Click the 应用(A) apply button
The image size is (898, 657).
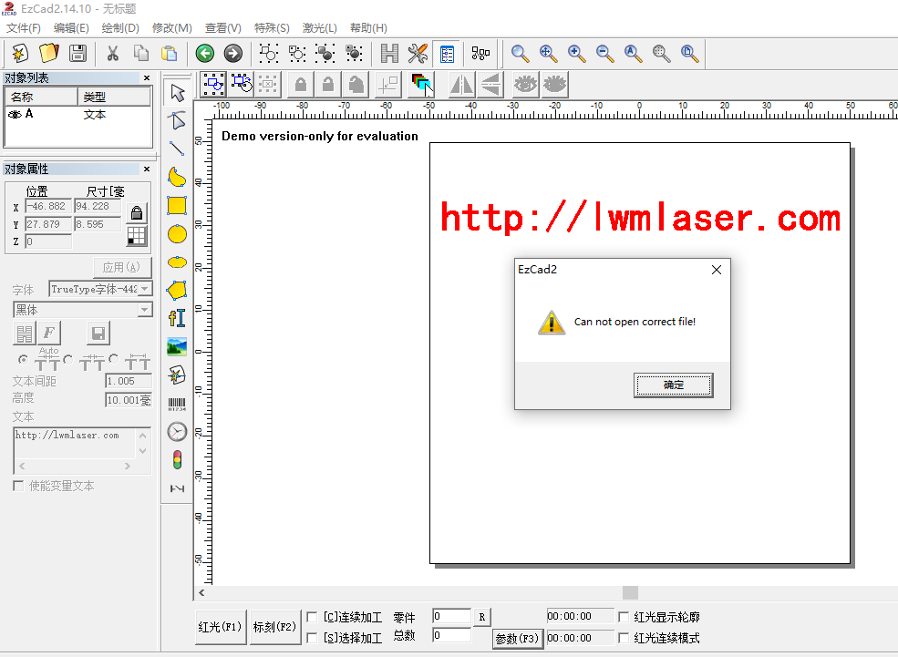(122, 267)
